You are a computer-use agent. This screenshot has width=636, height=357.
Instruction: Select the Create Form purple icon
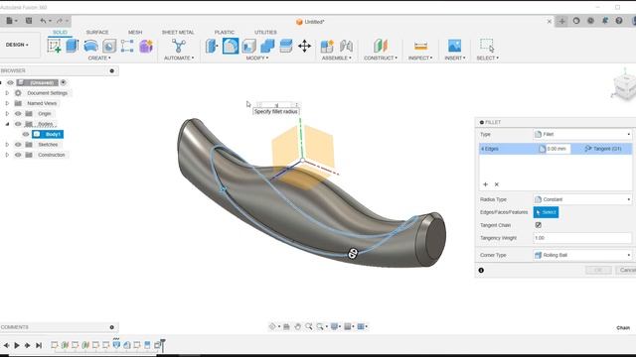(x=146, y=46)
